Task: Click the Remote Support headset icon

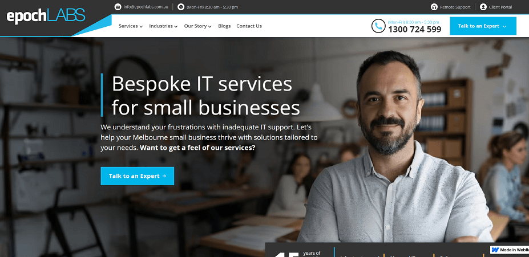Action: pos(434,7)
